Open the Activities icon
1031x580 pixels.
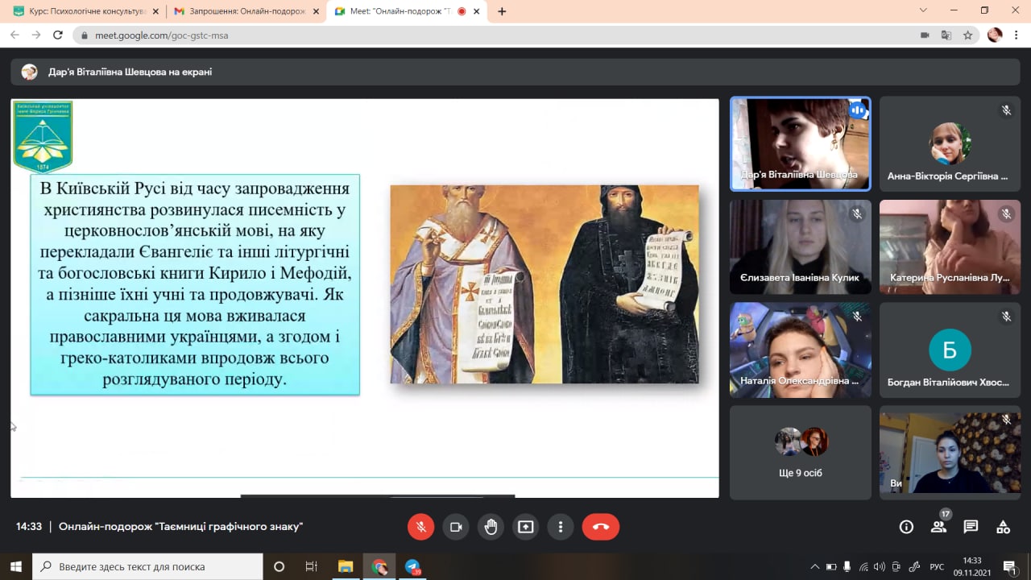pos(1003,527)
